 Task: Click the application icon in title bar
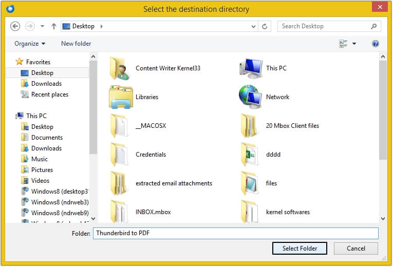click(x=10, y=9)
